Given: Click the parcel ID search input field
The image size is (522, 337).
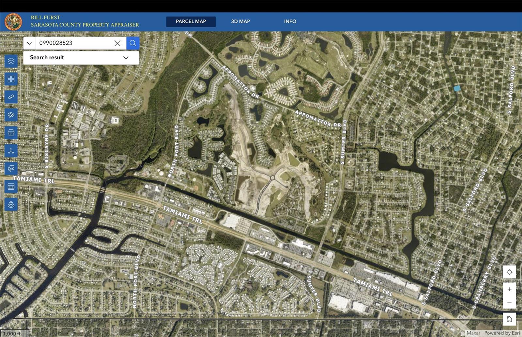Looking at the screenshot, I should (x=75, y=43).
